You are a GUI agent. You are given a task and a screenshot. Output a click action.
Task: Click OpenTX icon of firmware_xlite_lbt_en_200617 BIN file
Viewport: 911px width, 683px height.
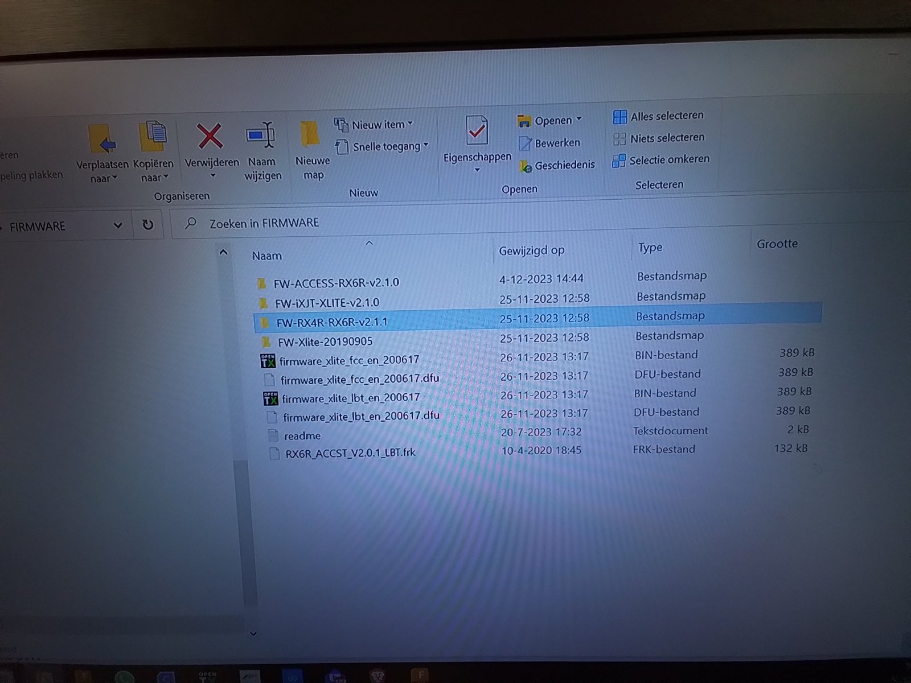pyautogui.click(x=270, y=398)
